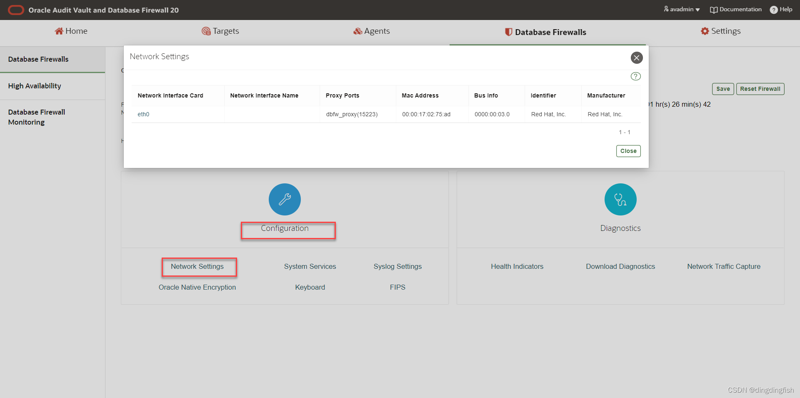Click the Oracle logo icon
Image resolution: width=800 pixels, height=398 pixels.
coord(16,10)
